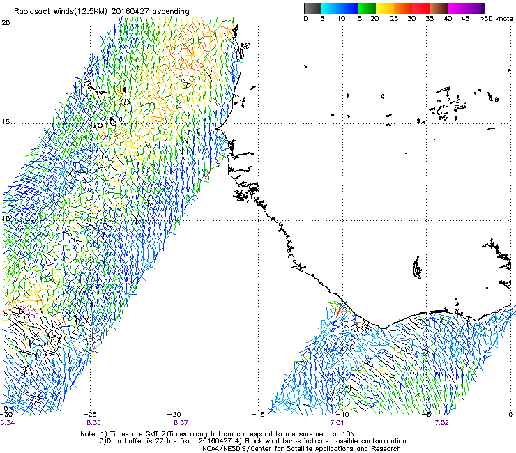Click the purple time label '8:37'
Screen dimensions: 516x453
coord(181,423)
